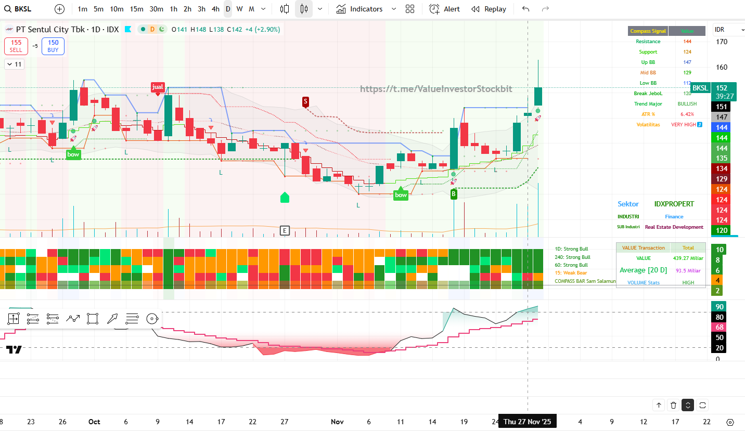Click the 15: Weak Bear label

571,273
